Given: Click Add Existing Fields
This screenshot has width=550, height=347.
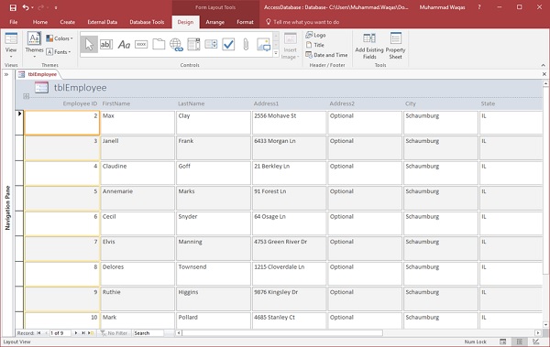Looking at the screenshot, I should [369, 46].
